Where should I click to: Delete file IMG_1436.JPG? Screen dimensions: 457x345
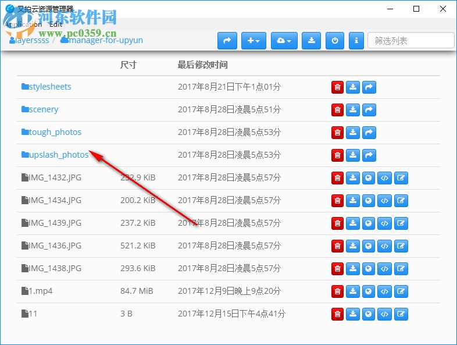coord(337,246)
